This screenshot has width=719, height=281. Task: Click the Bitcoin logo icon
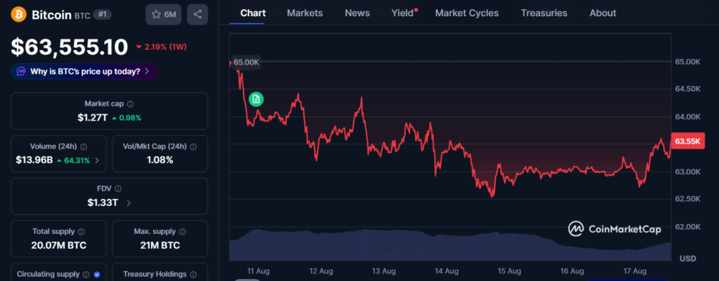19,14
